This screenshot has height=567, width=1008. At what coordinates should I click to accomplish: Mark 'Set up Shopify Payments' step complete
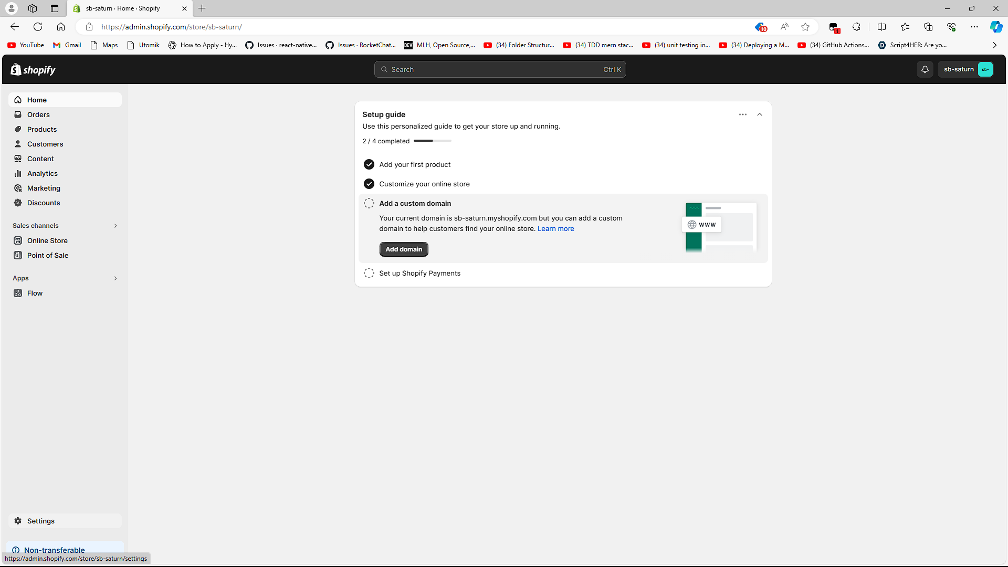coord(369,273)
